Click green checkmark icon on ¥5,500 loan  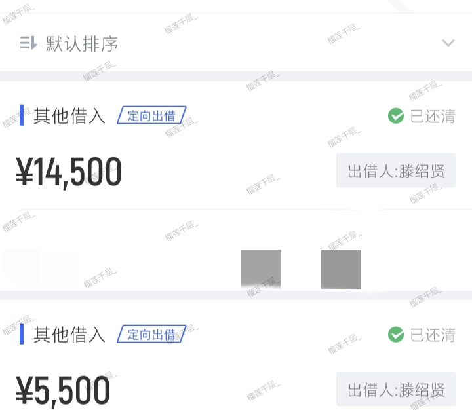(x=396, y=335)
